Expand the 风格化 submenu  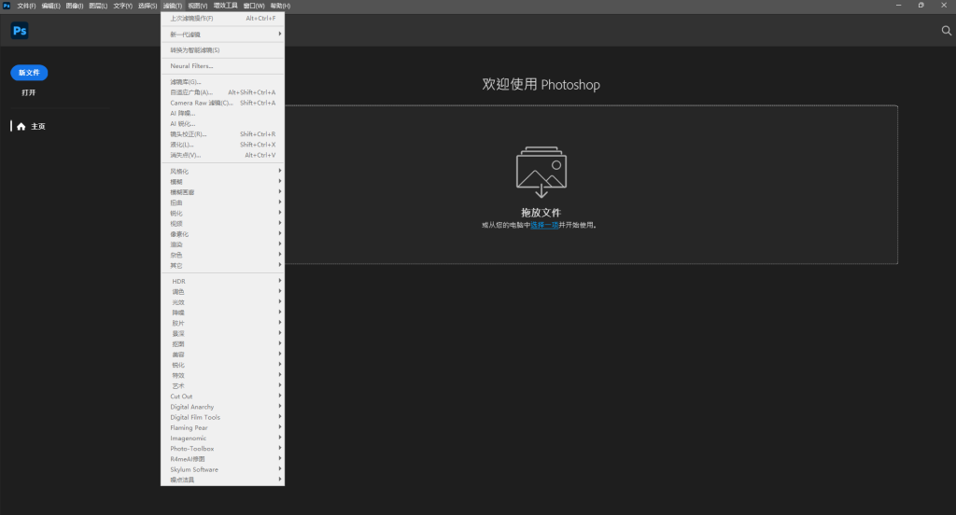(x=222, y=172)
